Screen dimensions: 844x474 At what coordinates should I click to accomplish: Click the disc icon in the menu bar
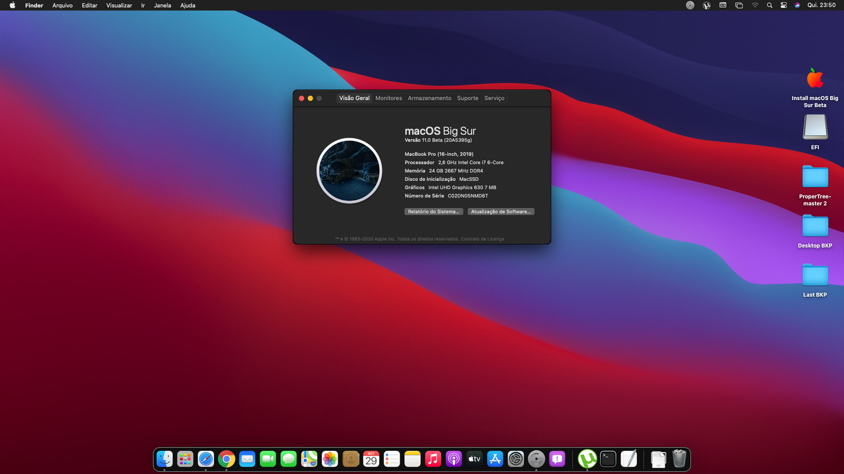(690, 5)
